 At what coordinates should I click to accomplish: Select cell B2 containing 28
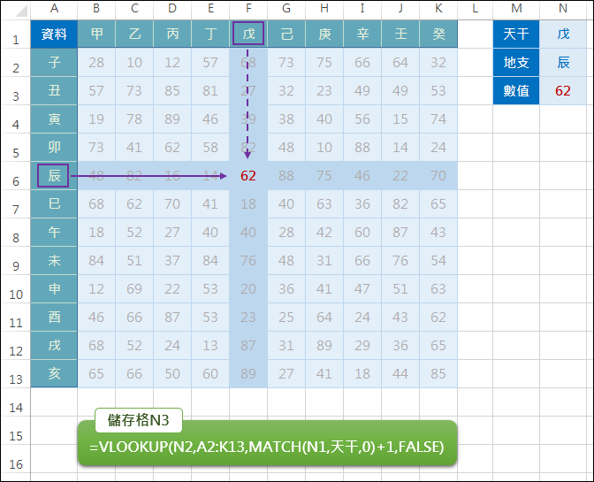click(96, 63)
